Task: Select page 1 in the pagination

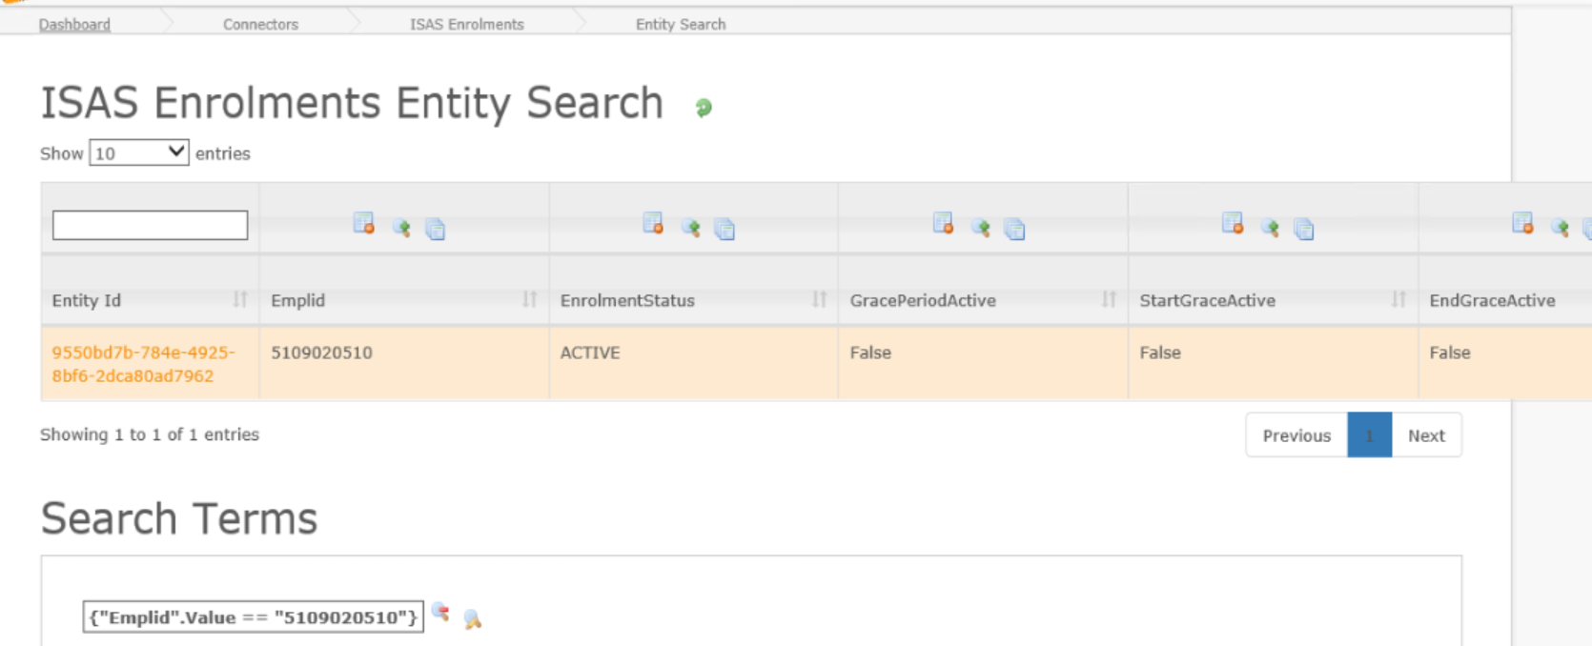Action: [x=1370, y=435]
